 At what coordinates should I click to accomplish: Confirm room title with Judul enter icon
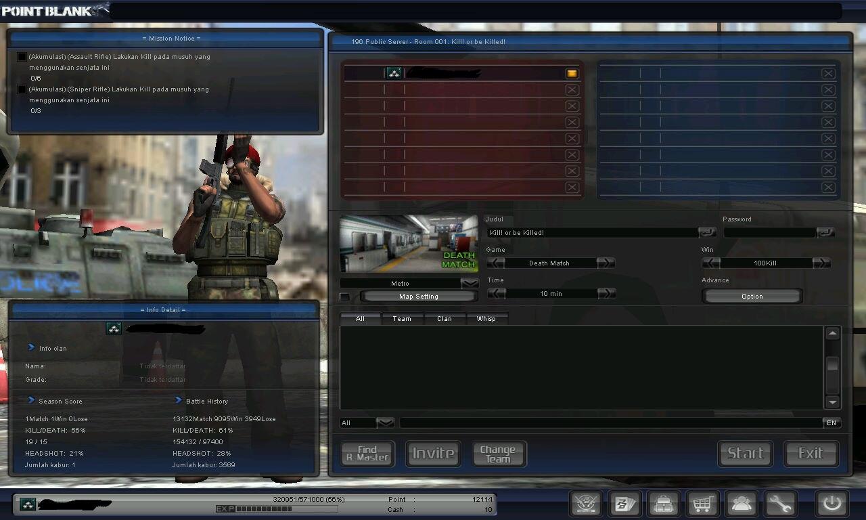pos(707,232)
